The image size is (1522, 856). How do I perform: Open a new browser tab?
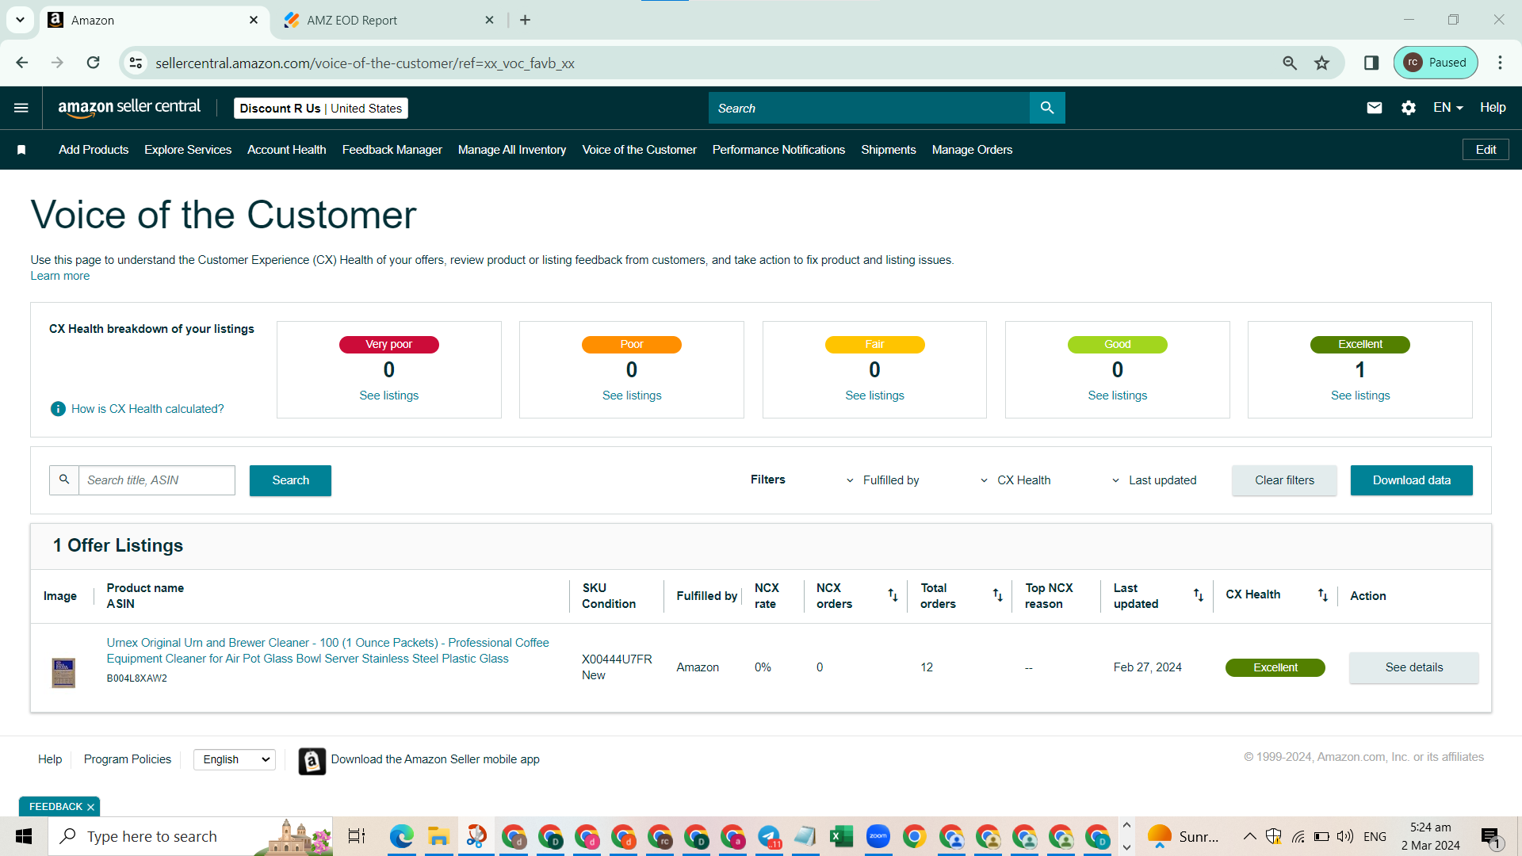(x=525, y=20)
